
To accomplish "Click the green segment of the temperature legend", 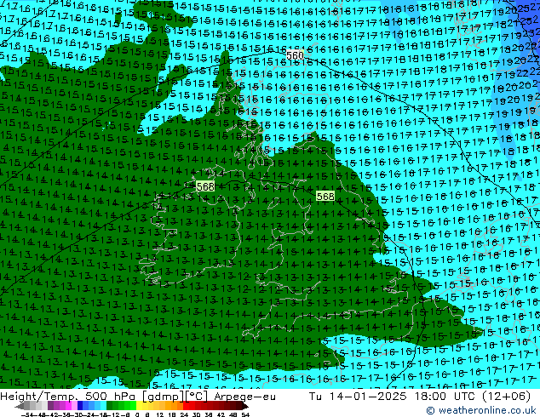I will click(121, 406).
